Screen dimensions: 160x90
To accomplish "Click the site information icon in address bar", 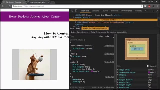I will tap(13, 6).
